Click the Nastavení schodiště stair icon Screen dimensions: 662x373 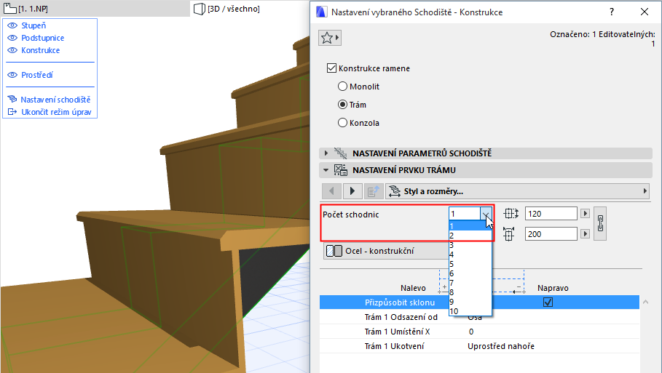(x=12, y=100)
